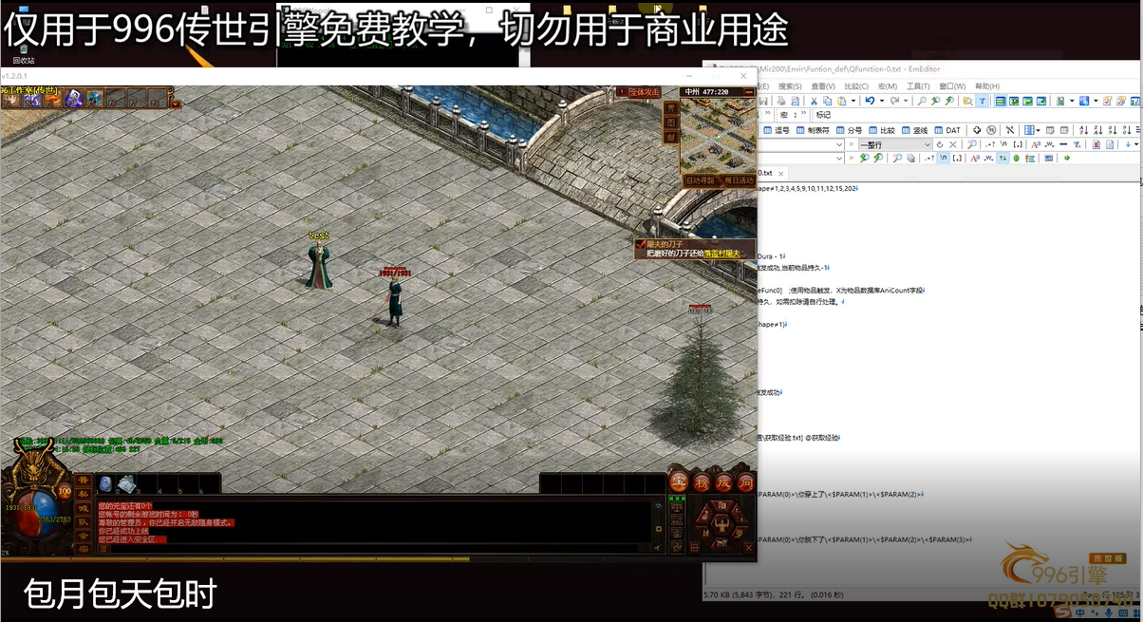The image size is (1143, 622).
Task: Click the chat input field in game
Action: (380, 550)
